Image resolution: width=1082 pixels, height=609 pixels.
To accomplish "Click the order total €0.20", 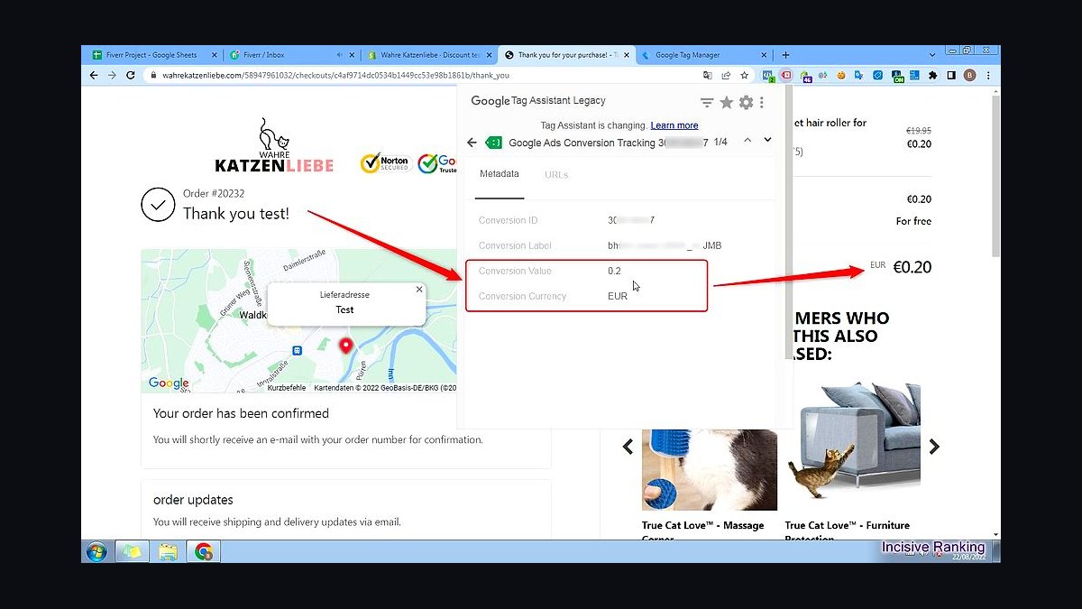I will pyautogui.click(x=912, y=267).
